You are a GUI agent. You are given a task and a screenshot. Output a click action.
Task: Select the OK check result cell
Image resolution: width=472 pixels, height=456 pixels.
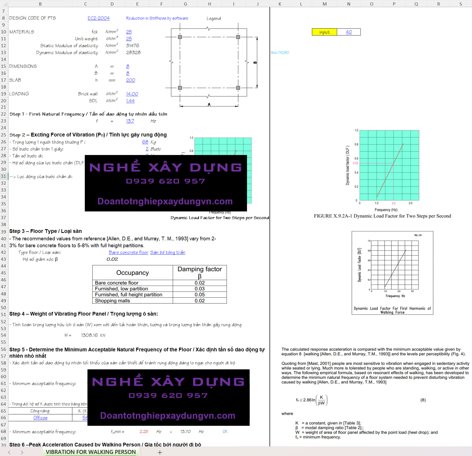(225, 432)
